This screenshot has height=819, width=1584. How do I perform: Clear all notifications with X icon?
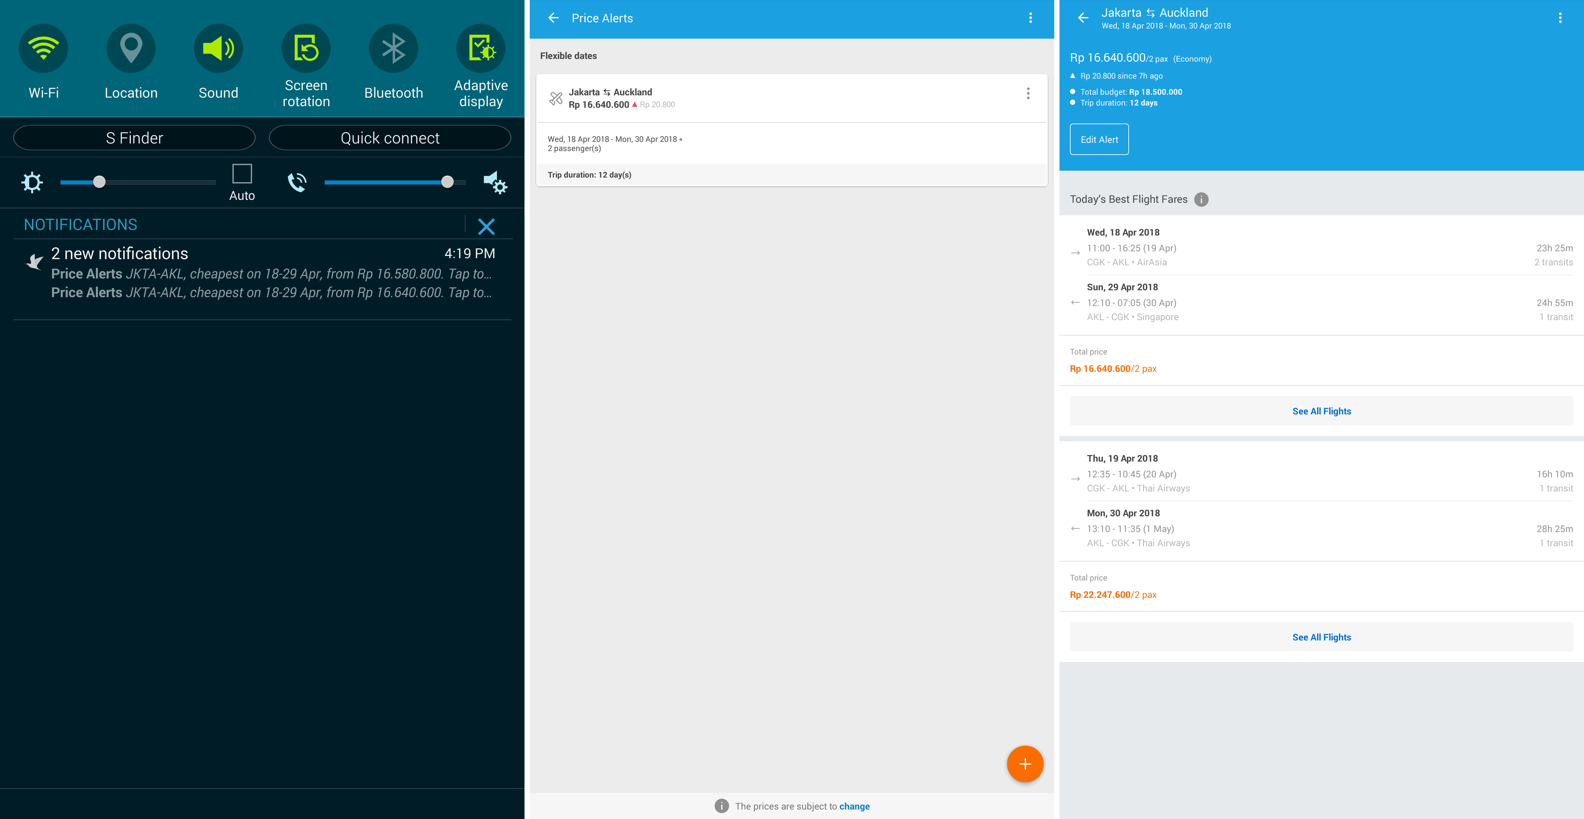[486, 227]
